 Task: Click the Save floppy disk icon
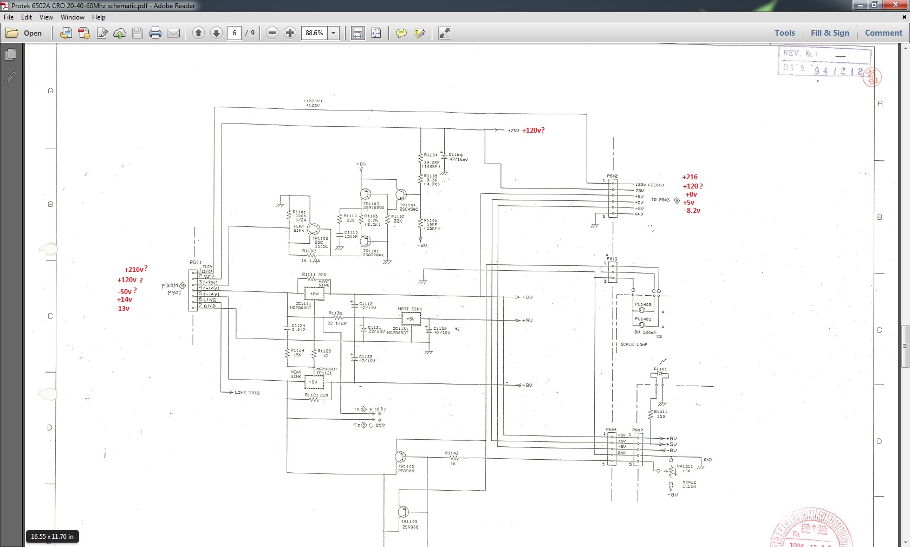tap(138, 33)
